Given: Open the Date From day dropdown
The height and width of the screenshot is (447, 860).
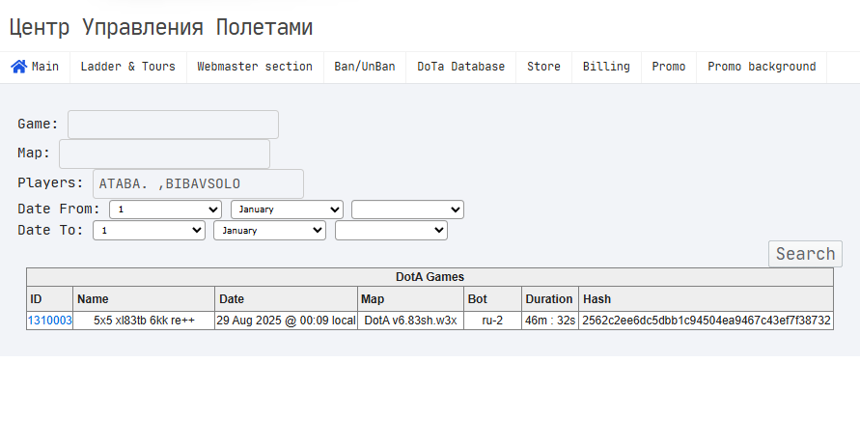Looking at the screenshot, I should click(166, 210).
